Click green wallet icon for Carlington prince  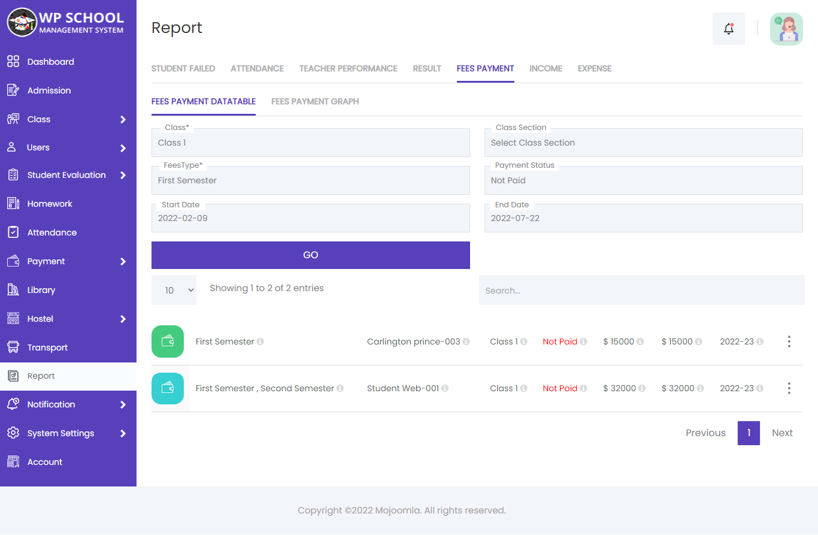tap(168, 341)
